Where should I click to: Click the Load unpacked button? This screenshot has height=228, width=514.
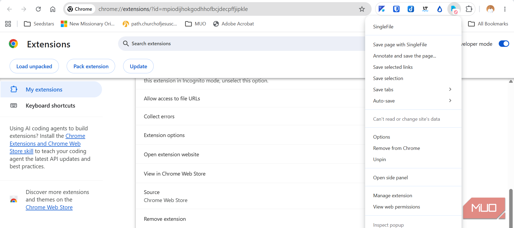click(x=34, y=66)
